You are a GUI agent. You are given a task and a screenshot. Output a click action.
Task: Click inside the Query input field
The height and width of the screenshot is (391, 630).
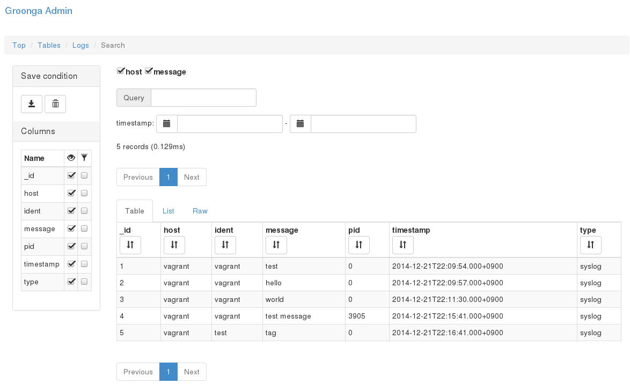pos(203,97)
